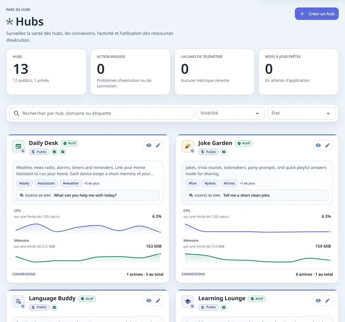View the Joke Garden hub via eye icon
Screen dimensions: 345x322
click(318, 145)
